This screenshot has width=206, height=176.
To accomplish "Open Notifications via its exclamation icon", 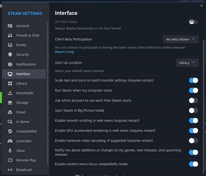I will pos(10,64).
